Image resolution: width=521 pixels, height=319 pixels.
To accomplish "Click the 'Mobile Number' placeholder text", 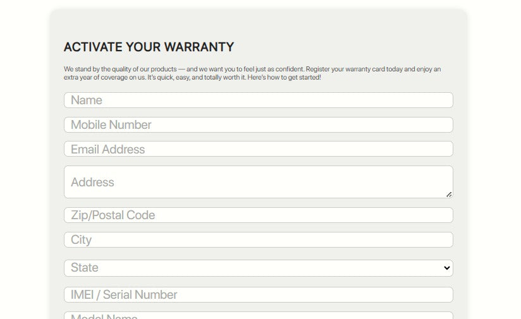I will pyautogui.click(x=111, y=125).
